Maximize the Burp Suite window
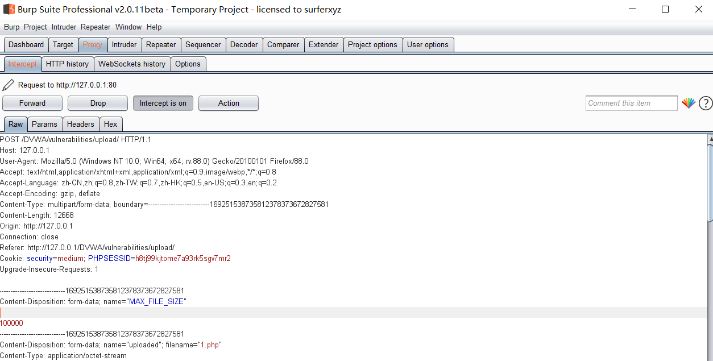Image resolution: width=713 pixels, height=361 pixels. pyautogui.click(x=665, y=9)
